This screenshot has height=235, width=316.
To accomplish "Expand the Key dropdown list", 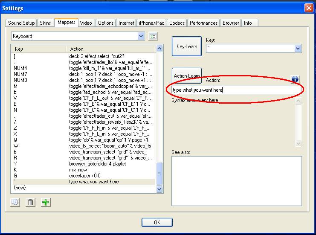I will [x=298, y=49].
